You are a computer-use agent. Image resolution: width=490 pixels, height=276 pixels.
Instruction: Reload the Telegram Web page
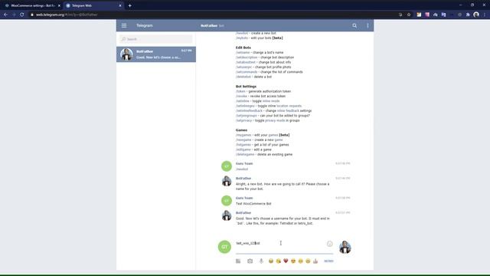click(22, 15)
